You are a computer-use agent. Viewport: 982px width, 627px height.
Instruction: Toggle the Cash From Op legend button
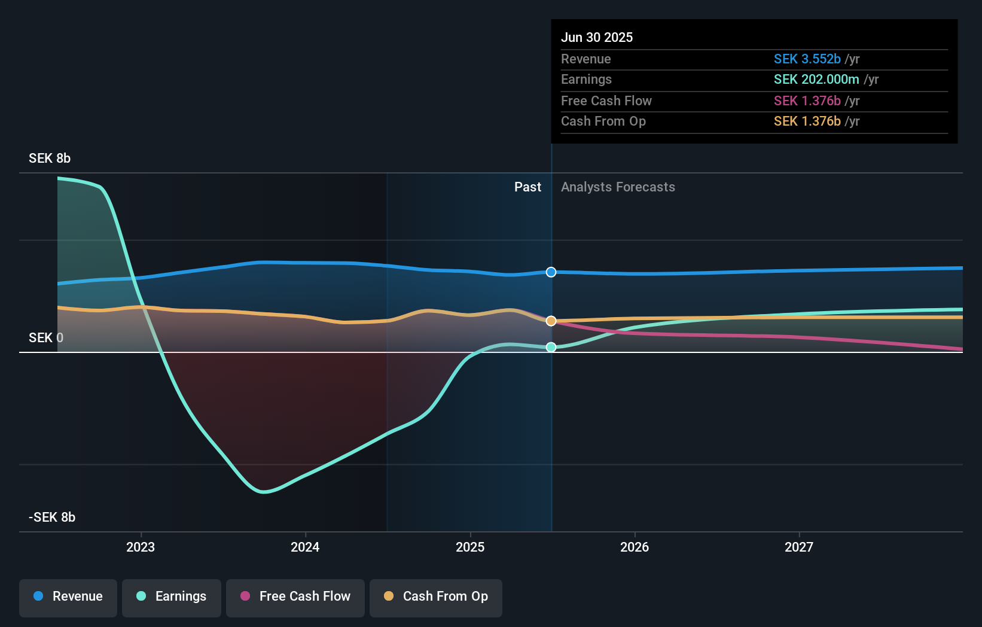pos(436,598)
